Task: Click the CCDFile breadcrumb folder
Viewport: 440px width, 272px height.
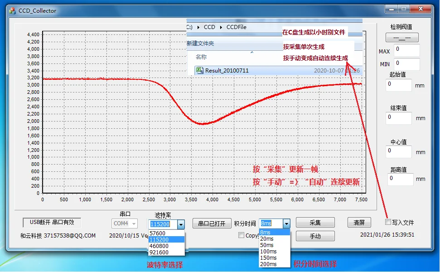Action: click(x=236, y=27)
